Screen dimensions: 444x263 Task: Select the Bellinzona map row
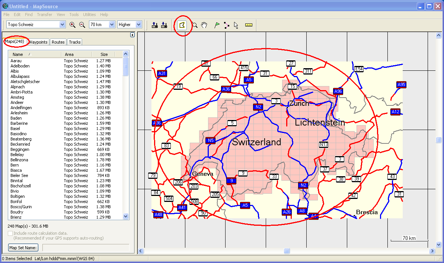pos(66,160)
